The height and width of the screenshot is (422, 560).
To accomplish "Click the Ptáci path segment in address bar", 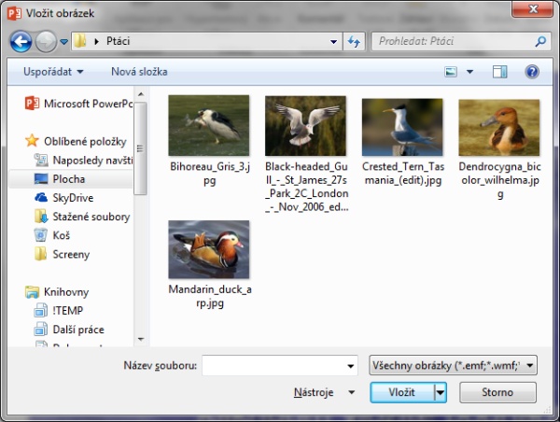I will point(118,41).
